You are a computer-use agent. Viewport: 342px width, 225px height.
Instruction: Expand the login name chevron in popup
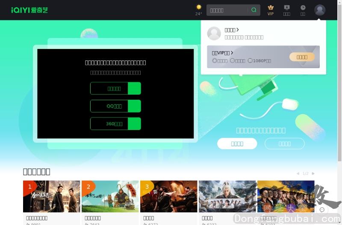[238, 30]
